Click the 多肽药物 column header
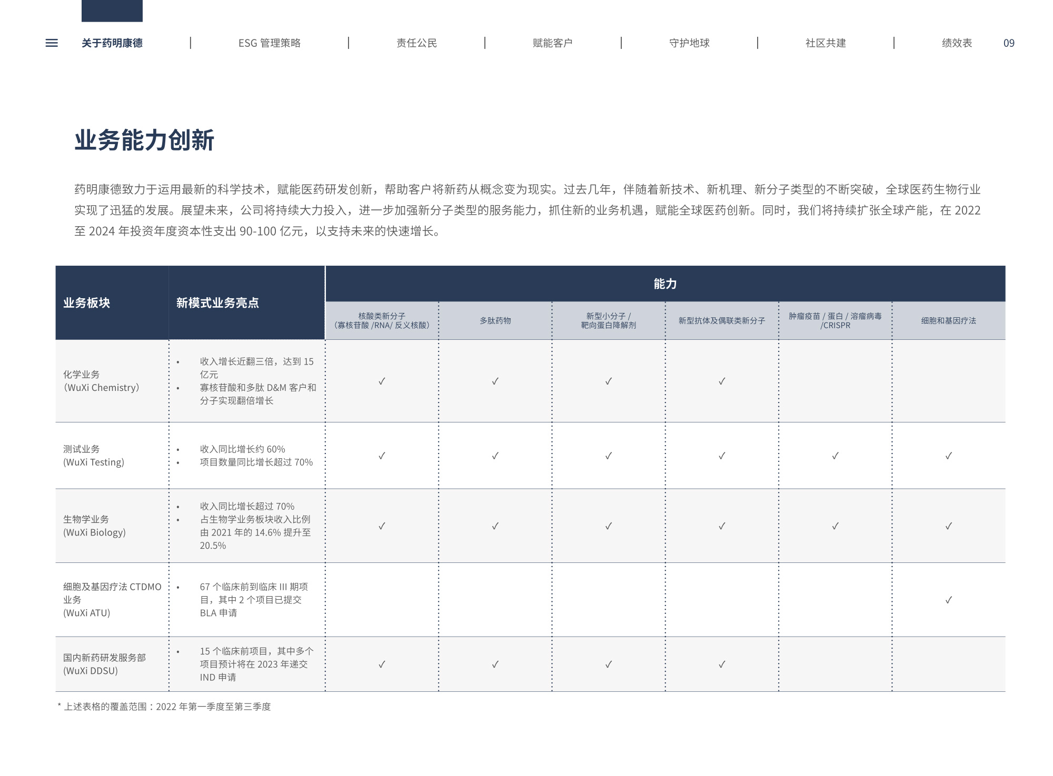This screenshot has width=1053, height=776. 495,320
